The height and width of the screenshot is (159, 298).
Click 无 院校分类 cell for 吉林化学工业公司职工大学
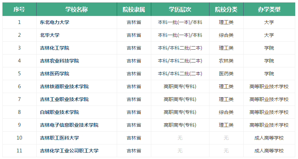click(226, 151)
